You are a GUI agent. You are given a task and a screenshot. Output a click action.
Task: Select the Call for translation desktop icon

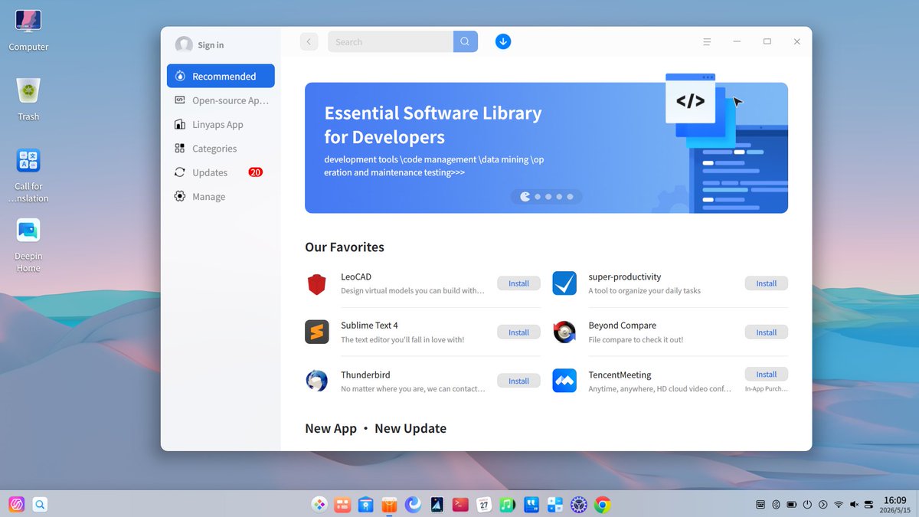pos(28,175)
